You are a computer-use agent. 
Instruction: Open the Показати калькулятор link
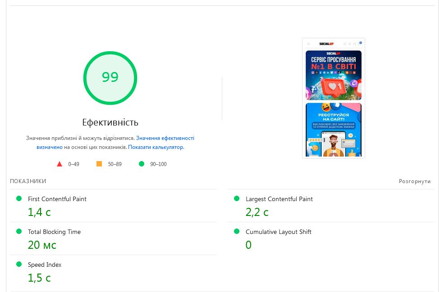(156, 147)
